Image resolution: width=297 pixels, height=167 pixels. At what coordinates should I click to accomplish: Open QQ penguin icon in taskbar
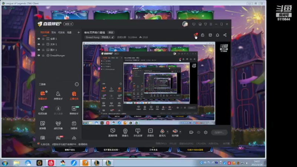click(62, 163)
